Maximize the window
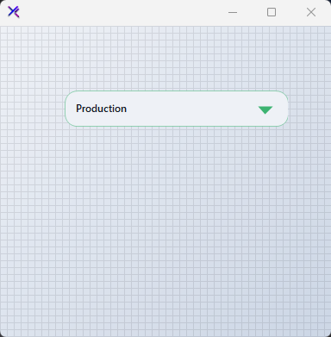This screenshot has width=331, height=337. point(272,12)
